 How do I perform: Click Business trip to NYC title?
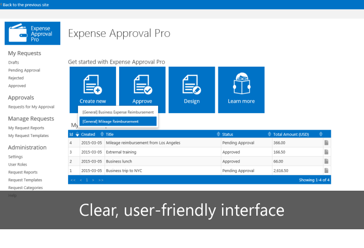coord(124,170)
